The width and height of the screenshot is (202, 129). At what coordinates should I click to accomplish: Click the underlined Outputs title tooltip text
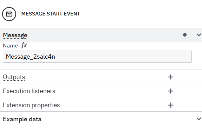14,77
